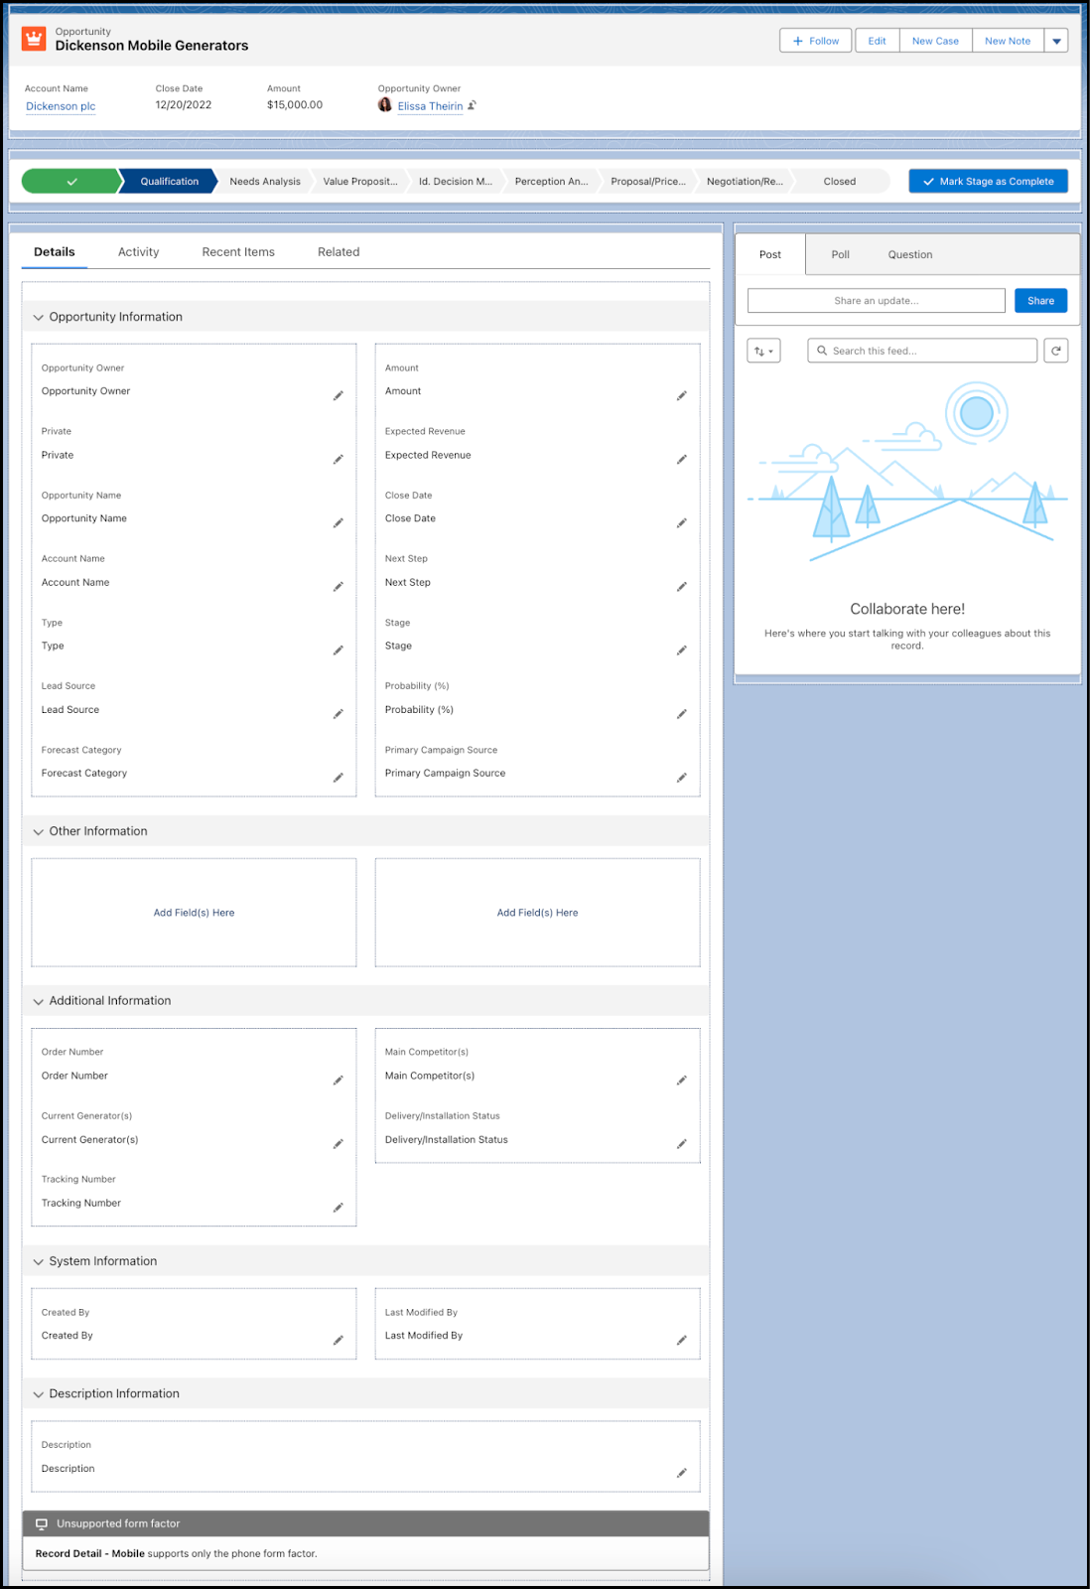1090x1589 pixels.
Task: Edit the Lead Source pencil icon
Action: pyautogui.click(x=338, y=713)
